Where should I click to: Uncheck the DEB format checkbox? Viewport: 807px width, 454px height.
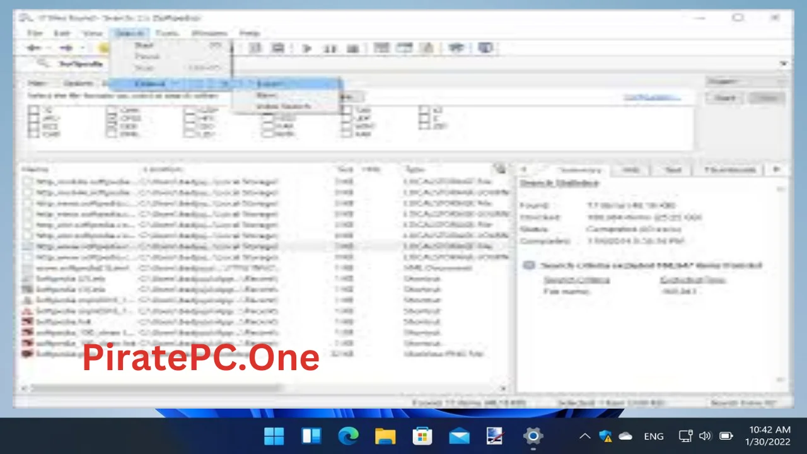(x=112, y=126)
